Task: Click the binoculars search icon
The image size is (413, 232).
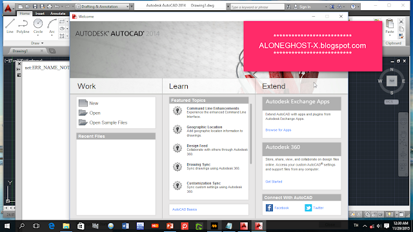Action: (x=288, y=7)
